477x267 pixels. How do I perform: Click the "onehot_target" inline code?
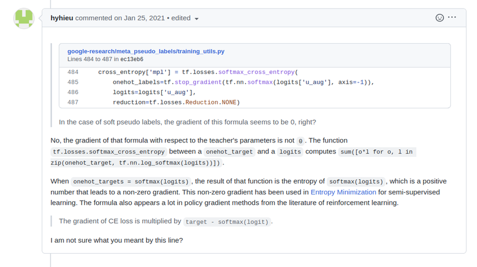pos(230,152)
